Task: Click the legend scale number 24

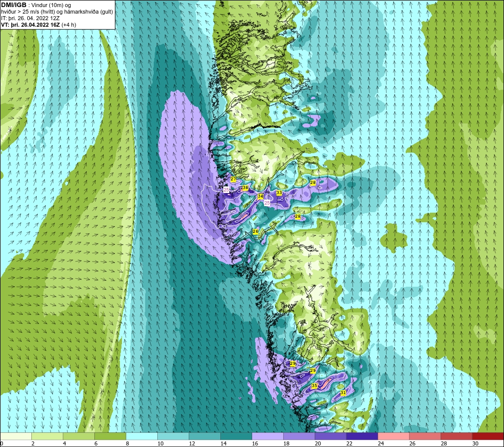Action: click(x=381, y=443)
